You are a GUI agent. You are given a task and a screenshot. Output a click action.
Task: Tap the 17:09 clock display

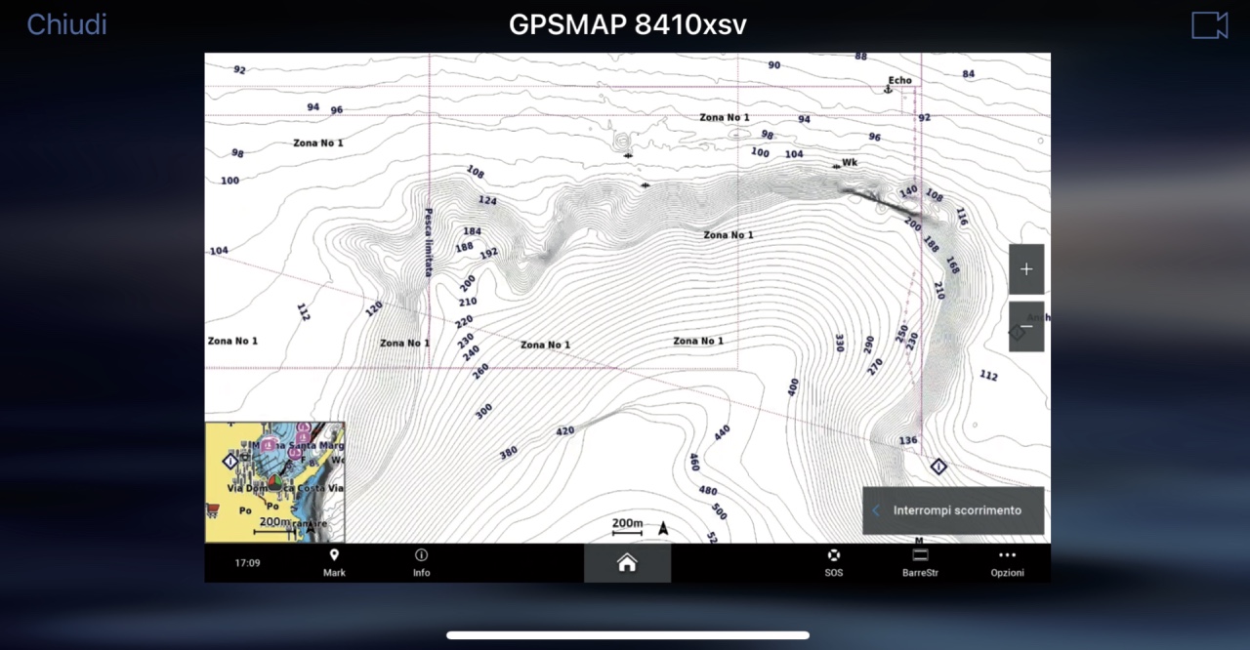click(x=247, y=563)
